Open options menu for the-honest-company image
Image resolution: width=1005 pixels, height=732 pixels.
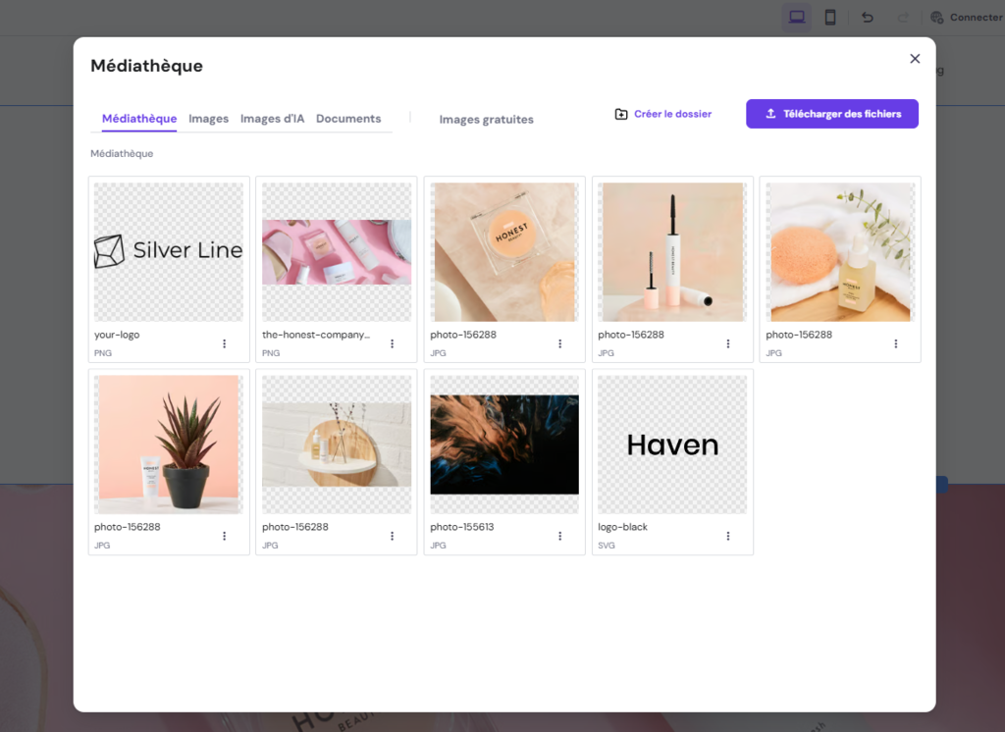(392, 343)
